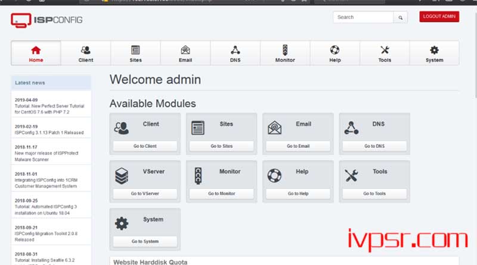
Task: Open news: Integrating ISPConfig into 1CRM
Action: point(46,183)
